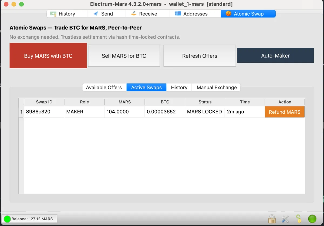324x226 pixels.
Task: Open the seed icon in the status bar
Action: pyautogui.click(x=299, y=219)
